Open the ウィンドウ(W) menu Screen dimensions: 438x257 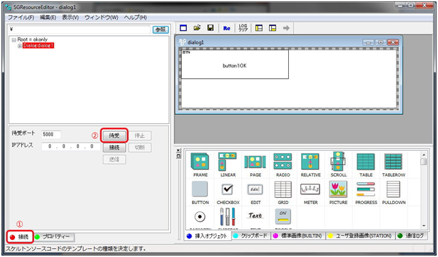click(101, 17)
